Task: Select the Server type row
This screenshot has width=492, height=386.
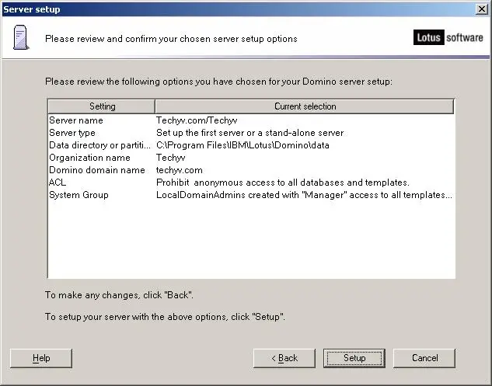Action: click(x=251, y=133)
